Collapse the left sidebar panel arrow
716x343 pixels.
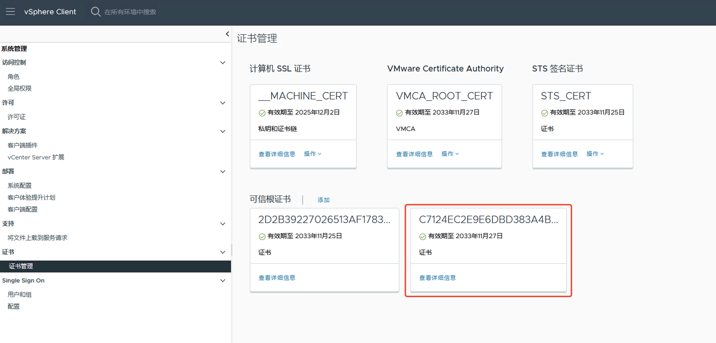click(227, 34)
